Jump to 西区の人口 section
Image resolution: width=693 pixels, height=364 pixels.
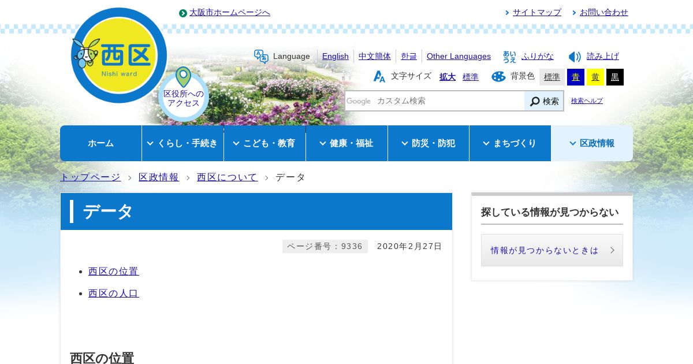(114, 294)
